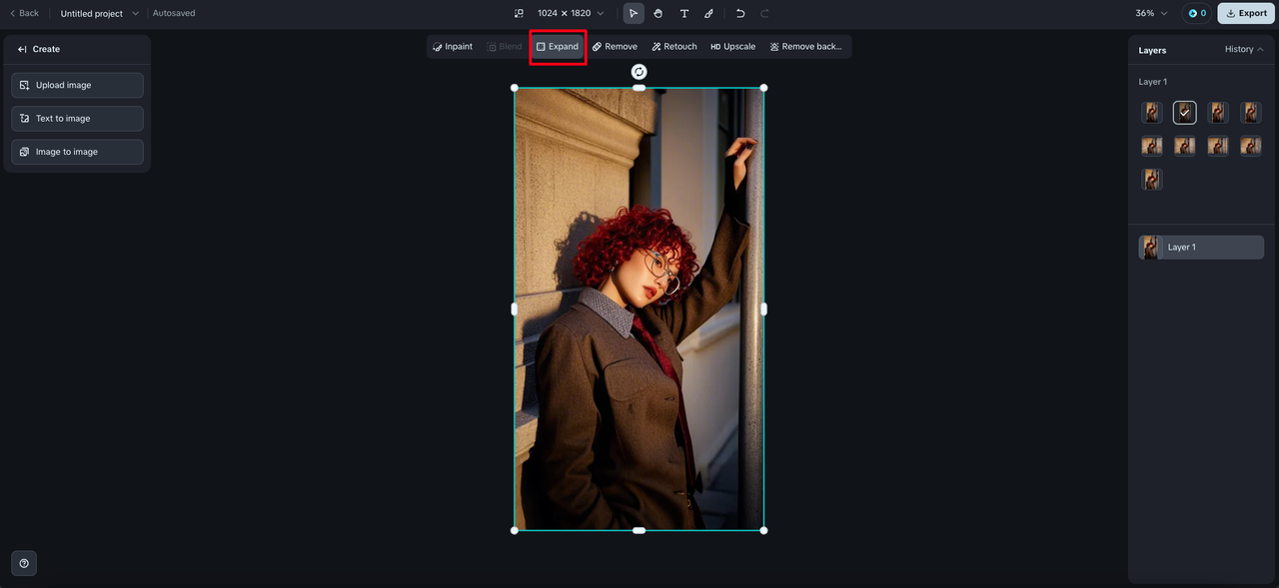Viewport: 1279px width, 588px height.
Task: Open help via question mark icon
Action: (24, 563)
